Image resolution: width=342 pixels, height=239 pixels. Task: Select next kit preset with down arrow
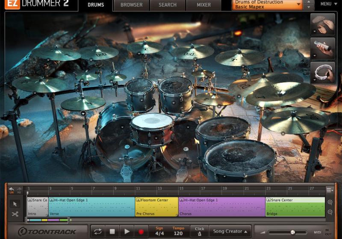[309, 7]
